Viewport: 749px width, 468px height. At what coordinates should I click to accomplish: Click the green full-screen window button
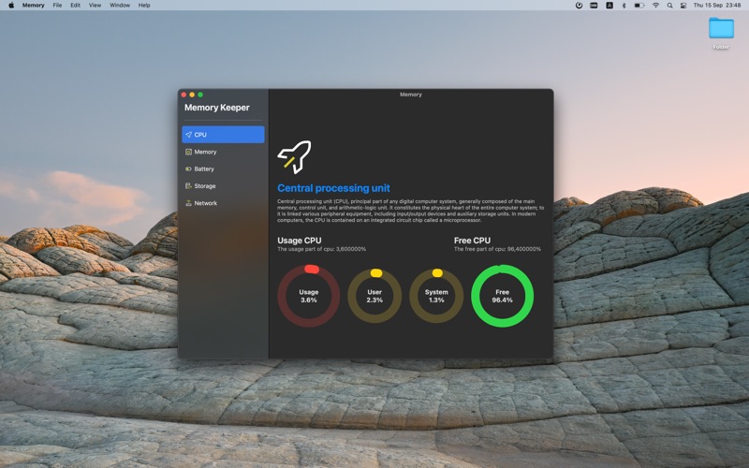coord(200,95)
